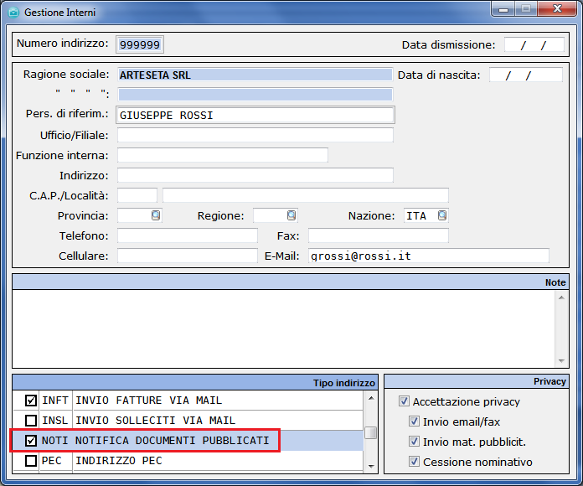583x486 pixels.
Task: Open the Nazione lookup icon
Action: pos(441,215)
